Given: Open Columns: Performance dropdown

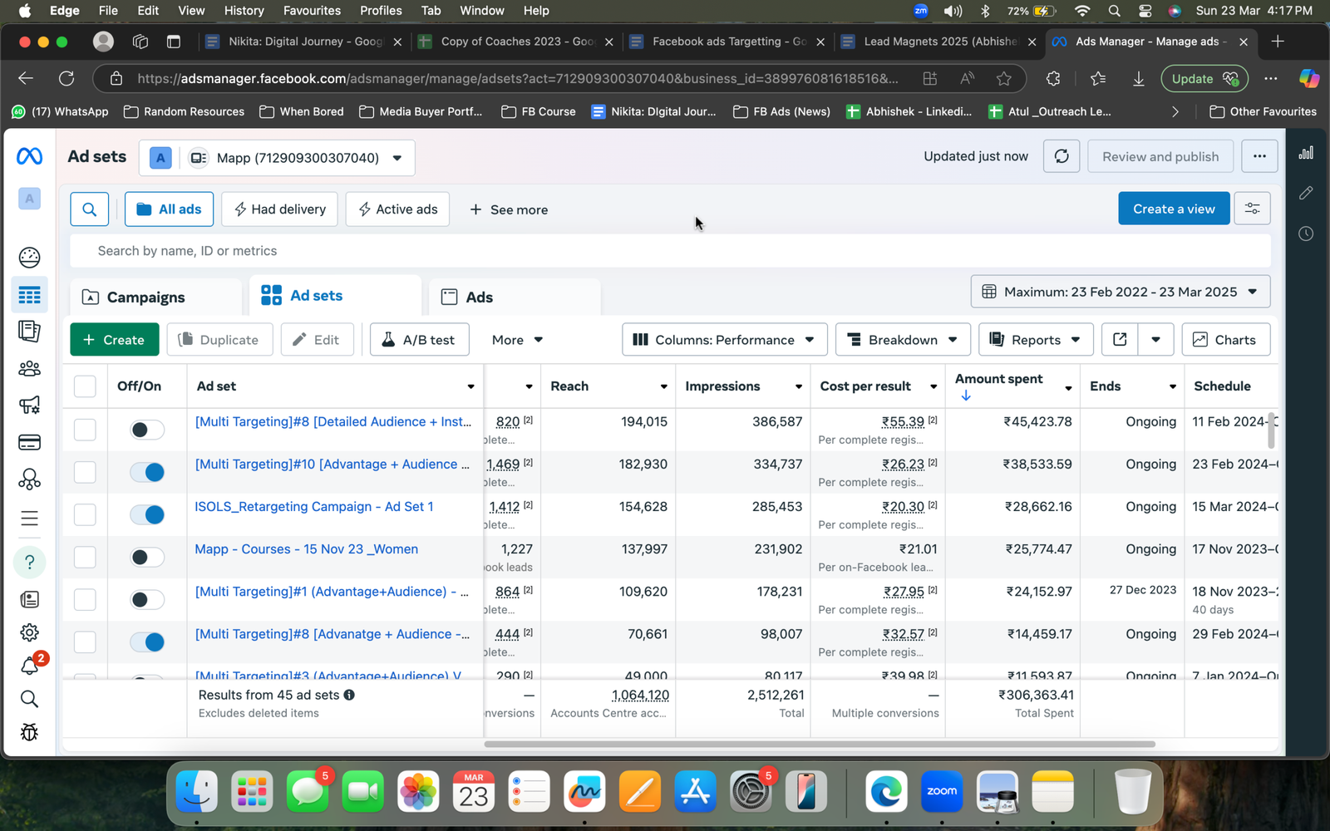Looking at the screenshot, I should pos(724,340).
